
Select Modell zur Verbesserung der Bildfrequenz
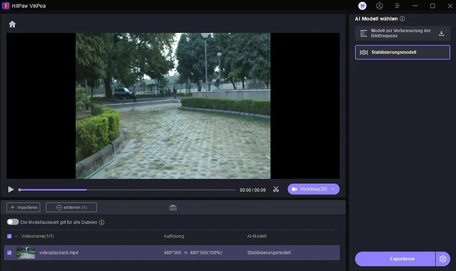point(402,33)
